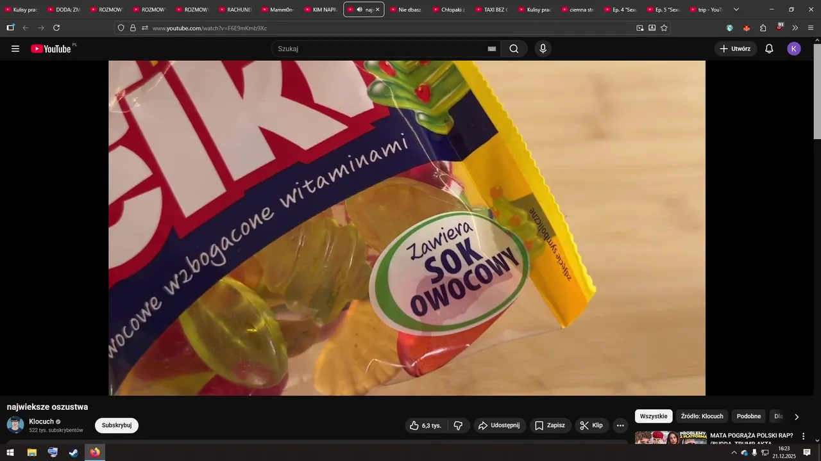821x461 pixels.
Task: Switch to the Ep. 4 tab
Action: pyautogui.click(x=620, y=10)
